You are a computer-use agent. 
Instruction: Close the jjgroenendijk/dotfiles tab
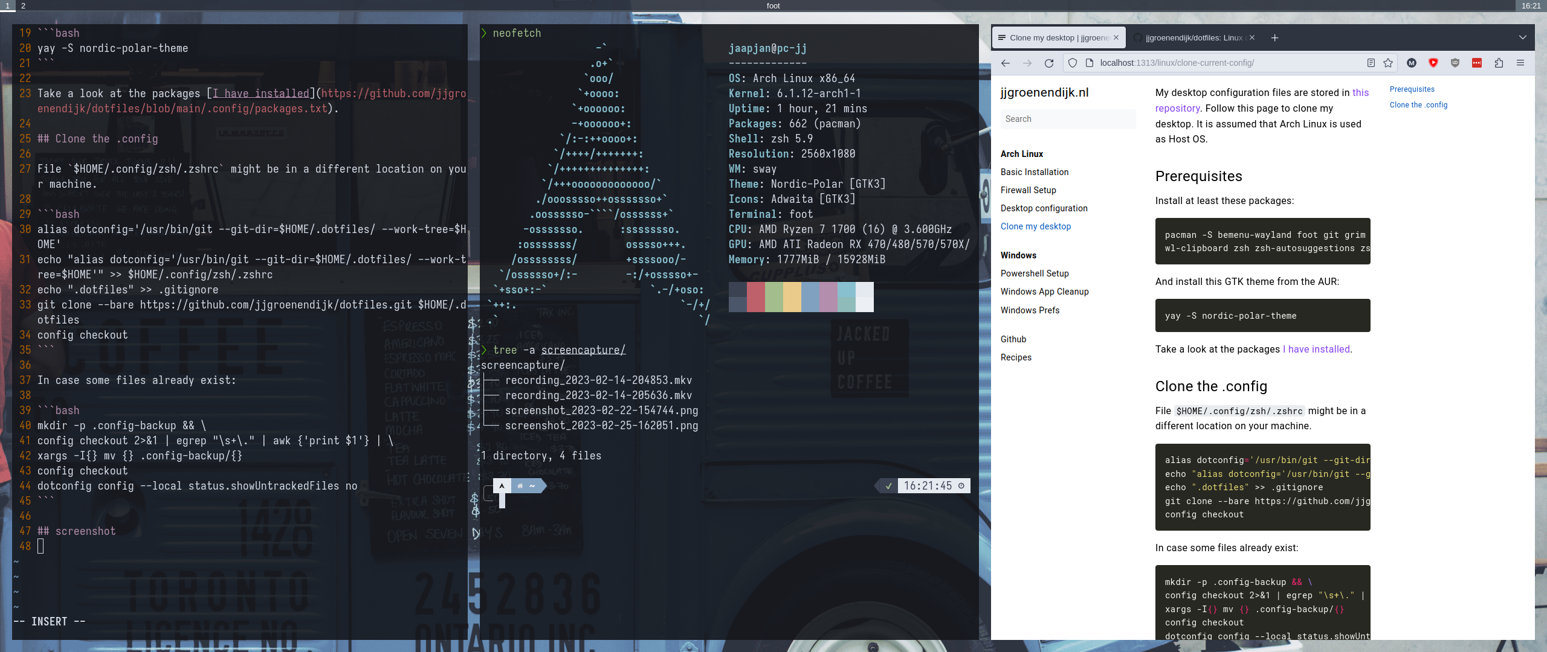tap(1252, 37)
